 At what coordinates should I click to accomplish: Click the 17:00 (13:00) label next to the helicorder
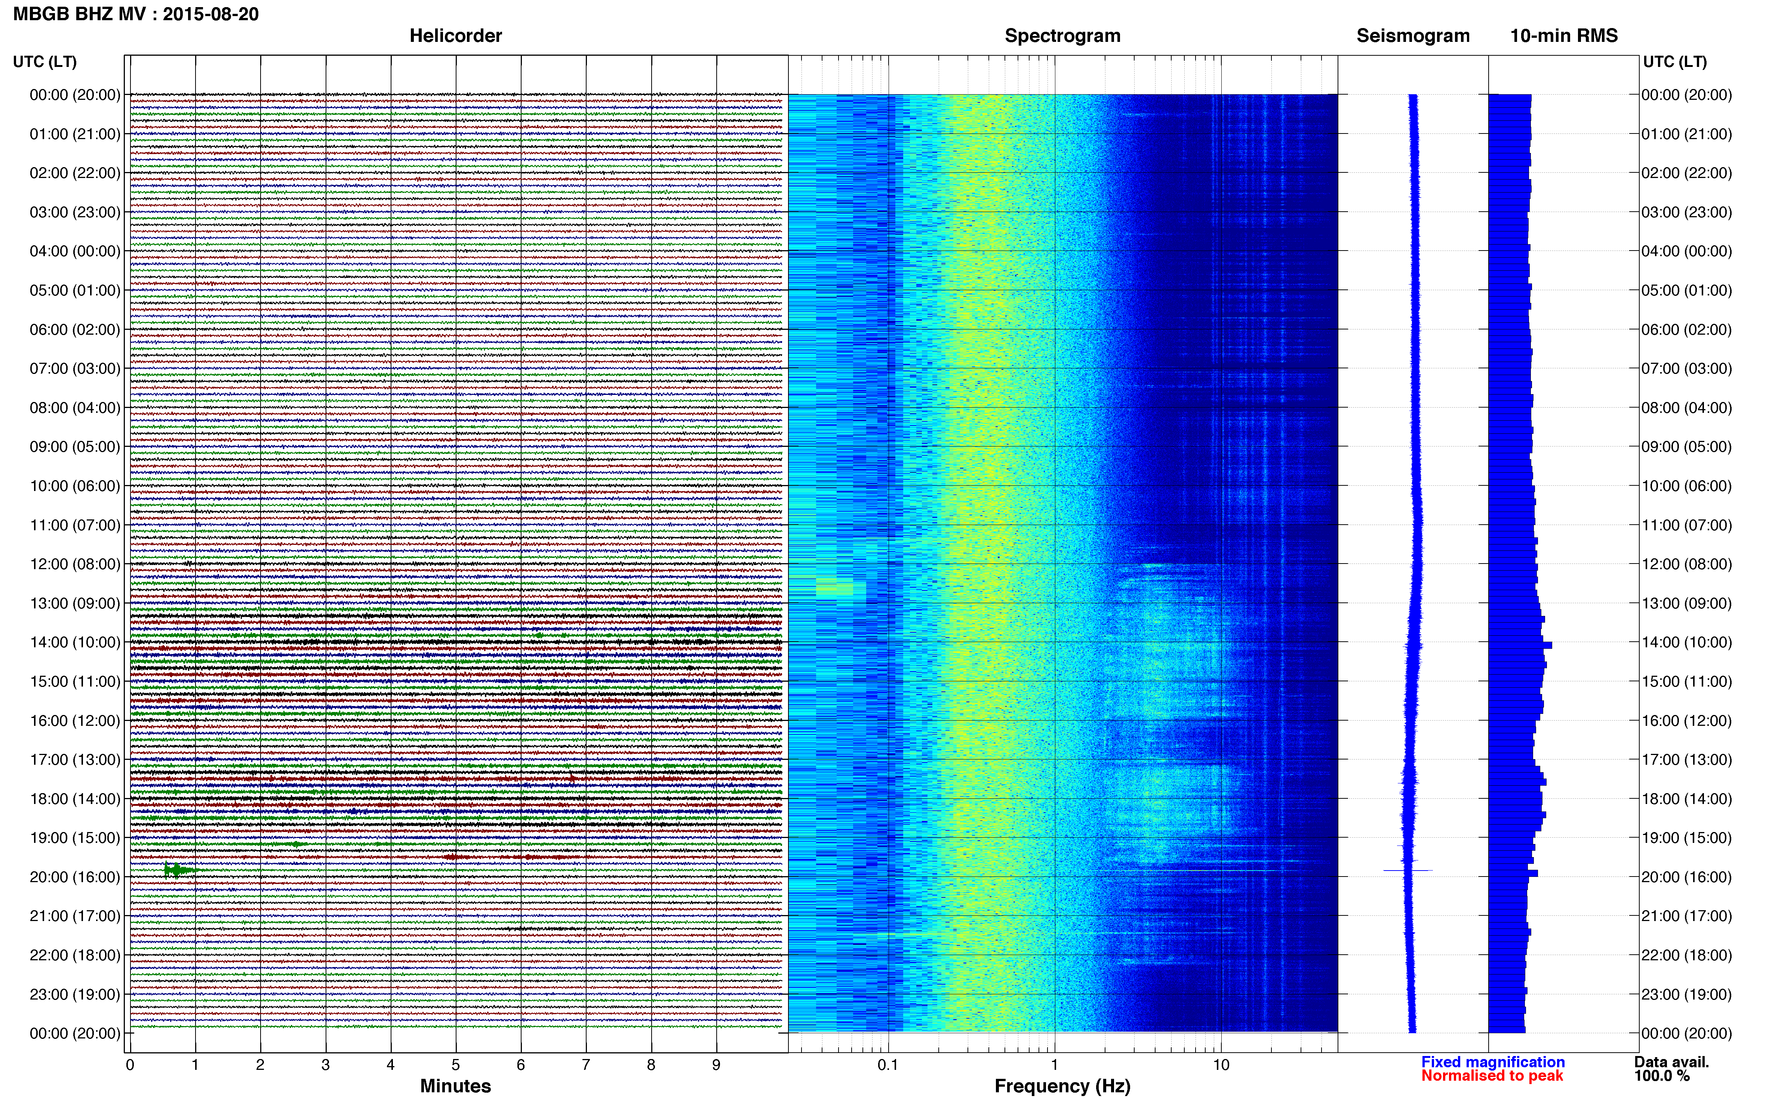[x=75, y=760]
